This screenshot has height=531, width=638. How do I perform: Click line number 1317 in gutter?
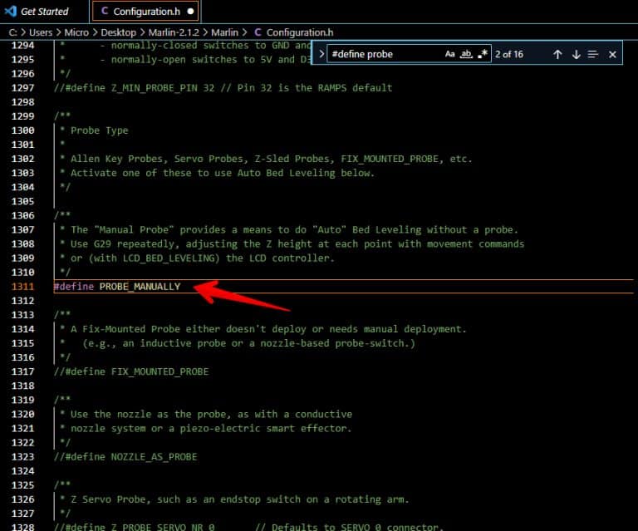[x=22, y=371]
